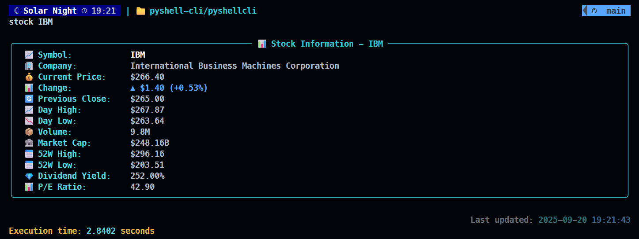Click the blue up-triangle change indicator
The height and width of the screenshot is (239, 639).
pos(133,88)
